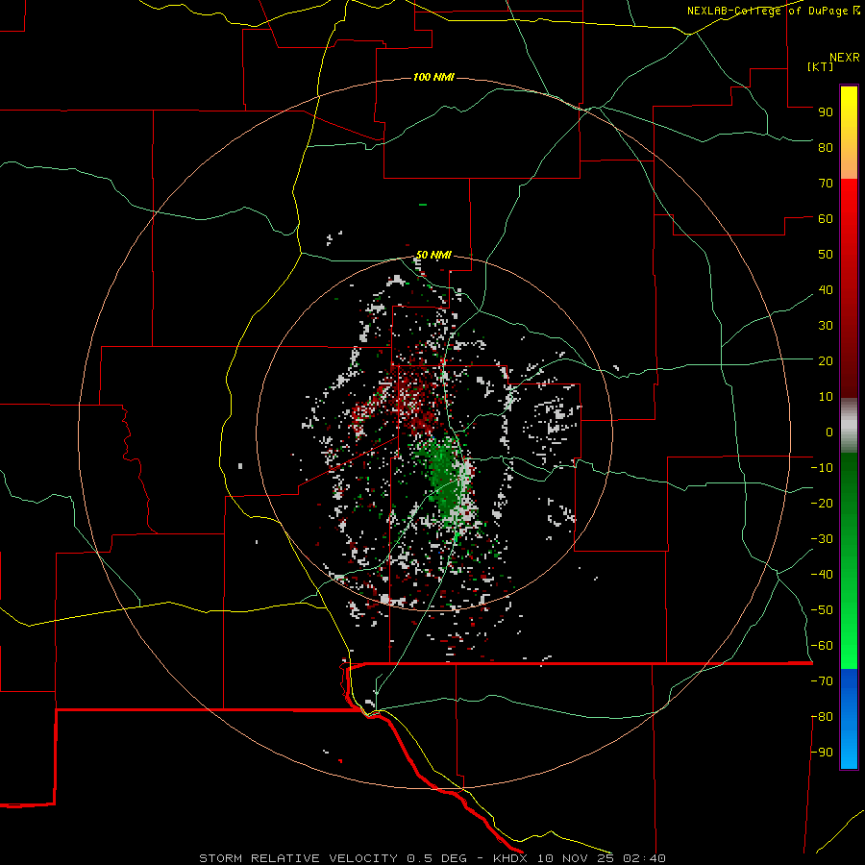Pick the blue segment of the color bar
The image size is (865, 865).
(x=849, y=719)
